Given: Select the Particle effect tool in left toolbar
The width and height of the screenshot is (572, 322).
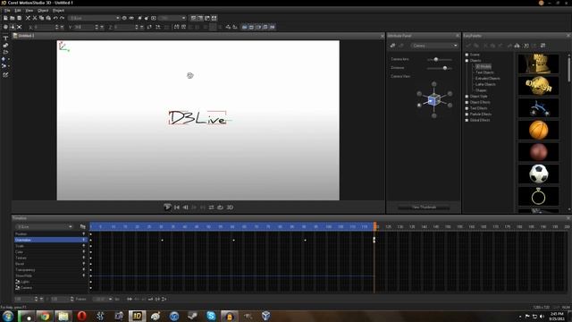Looking at the screenshot, I should pyautogui.click(x=4, y=66).
